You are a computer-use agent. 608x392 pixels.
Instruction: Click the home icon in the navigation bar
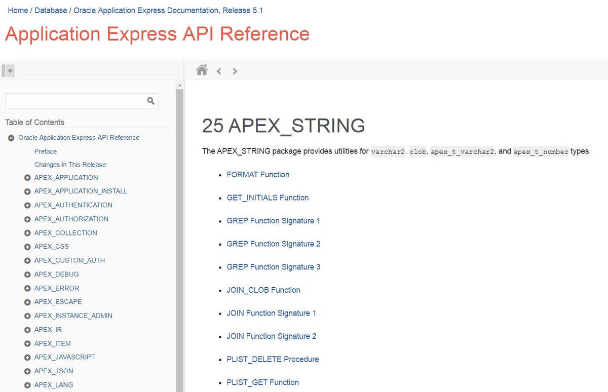click(x=202, y=70)
